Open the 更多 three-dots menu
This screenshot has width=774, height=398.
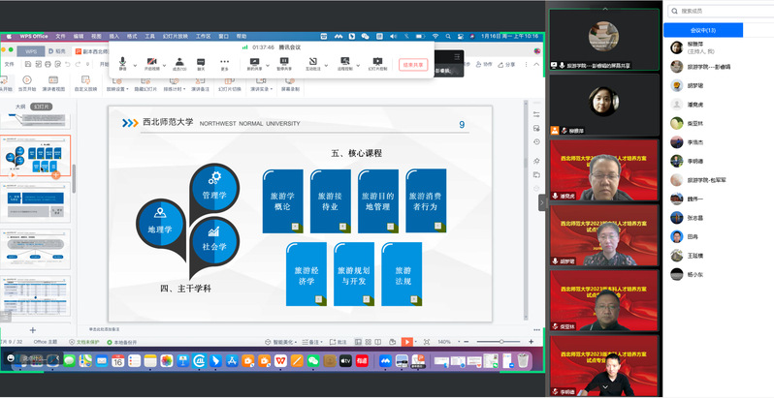pyautogui.click(x=225, y=64)
